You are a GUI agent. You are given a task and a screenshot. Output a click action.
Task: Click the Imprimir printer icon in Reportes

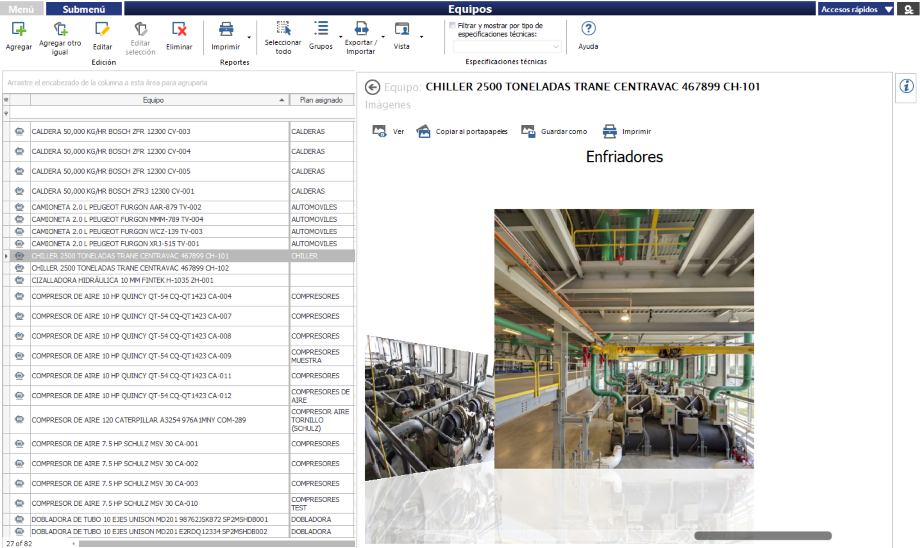click(226, 29)
